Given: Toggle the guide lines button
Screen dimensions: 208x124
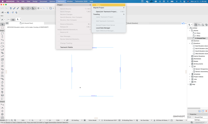Looking at the screenshot, I should click(x=23, y=8).
